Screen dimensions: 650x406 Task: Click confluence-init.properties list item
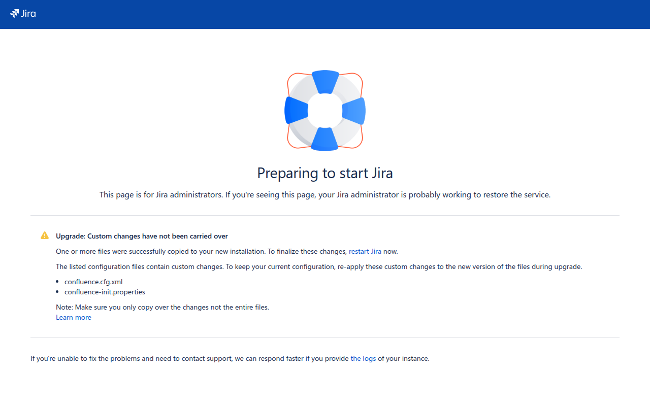pyautogui.click(x=105, y=292)
